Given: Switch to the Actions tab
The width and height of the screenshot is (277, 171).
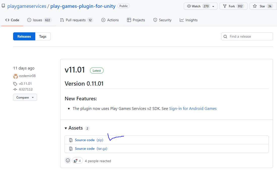Looking at the screenshot, I should click(110, 20).
